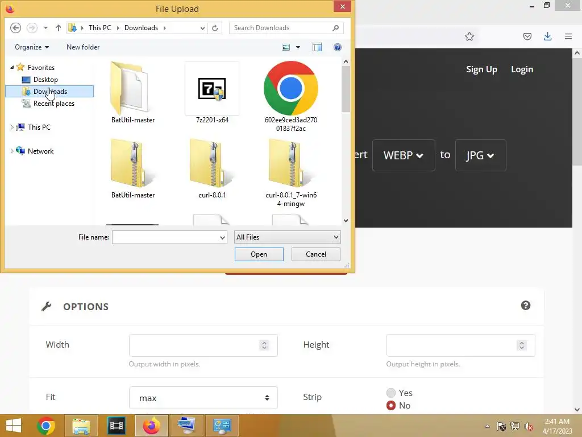This screenshot has height=437, width=582.
Task: Open the Fit max dropdown
Action: point(203,398)
